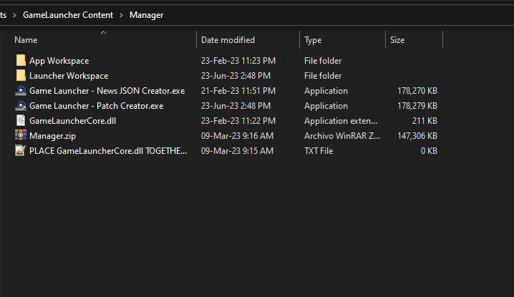Expand the chevron before GameLauncher Content breadcrumb
Image resolution: width=514 pixels, height=297 pixels.
pyautogui.click(x=15, y=14)
